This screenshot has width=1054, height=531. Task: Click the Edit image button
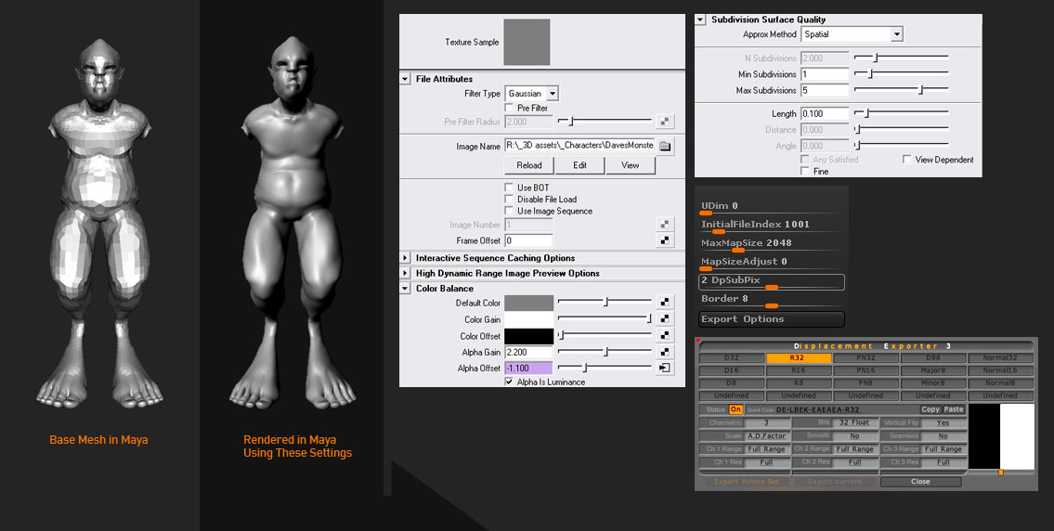pyautogui.click(x=579, y=165)
